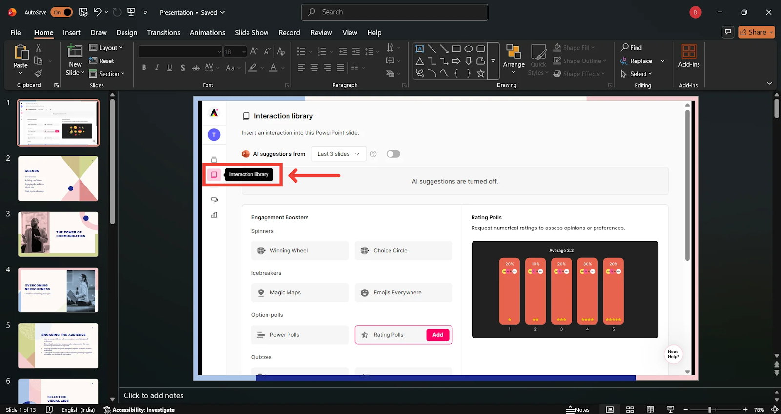
Task: Turn off the AutoSave toggle
Action: (x=62, y=12)
